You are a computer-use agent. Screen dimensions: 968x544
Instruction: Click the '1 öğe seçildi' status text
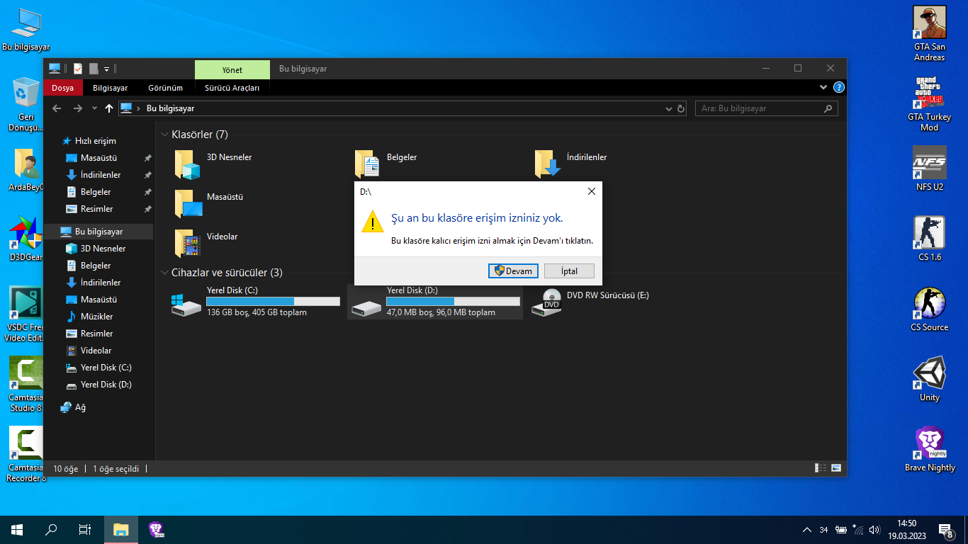tap(116, 468)
